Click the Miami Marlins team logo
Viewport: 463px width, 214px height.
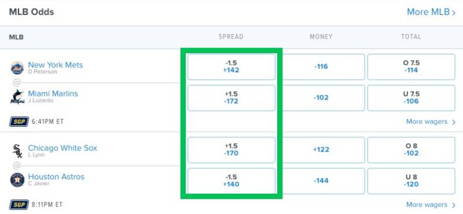pos(17,97)
